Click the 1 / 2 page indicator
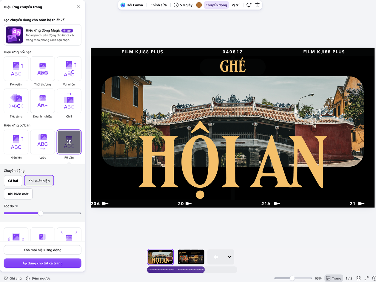The image size is (376, 282). [x=349, y=278]
